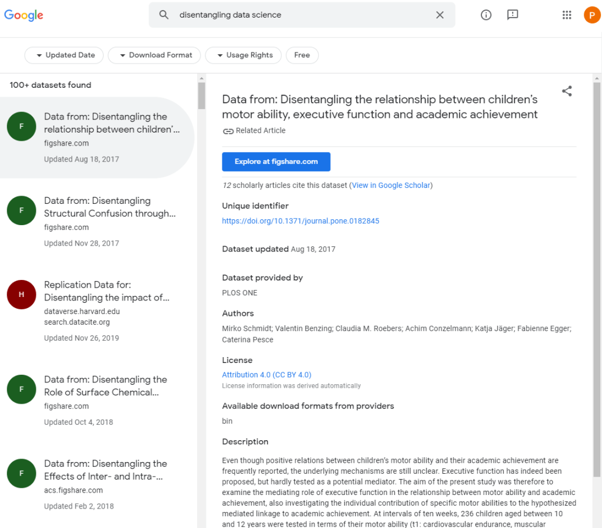The height and width of the screenshot is (528, 602).
Task: Toggle the Free filter chip
Action: 302,55
